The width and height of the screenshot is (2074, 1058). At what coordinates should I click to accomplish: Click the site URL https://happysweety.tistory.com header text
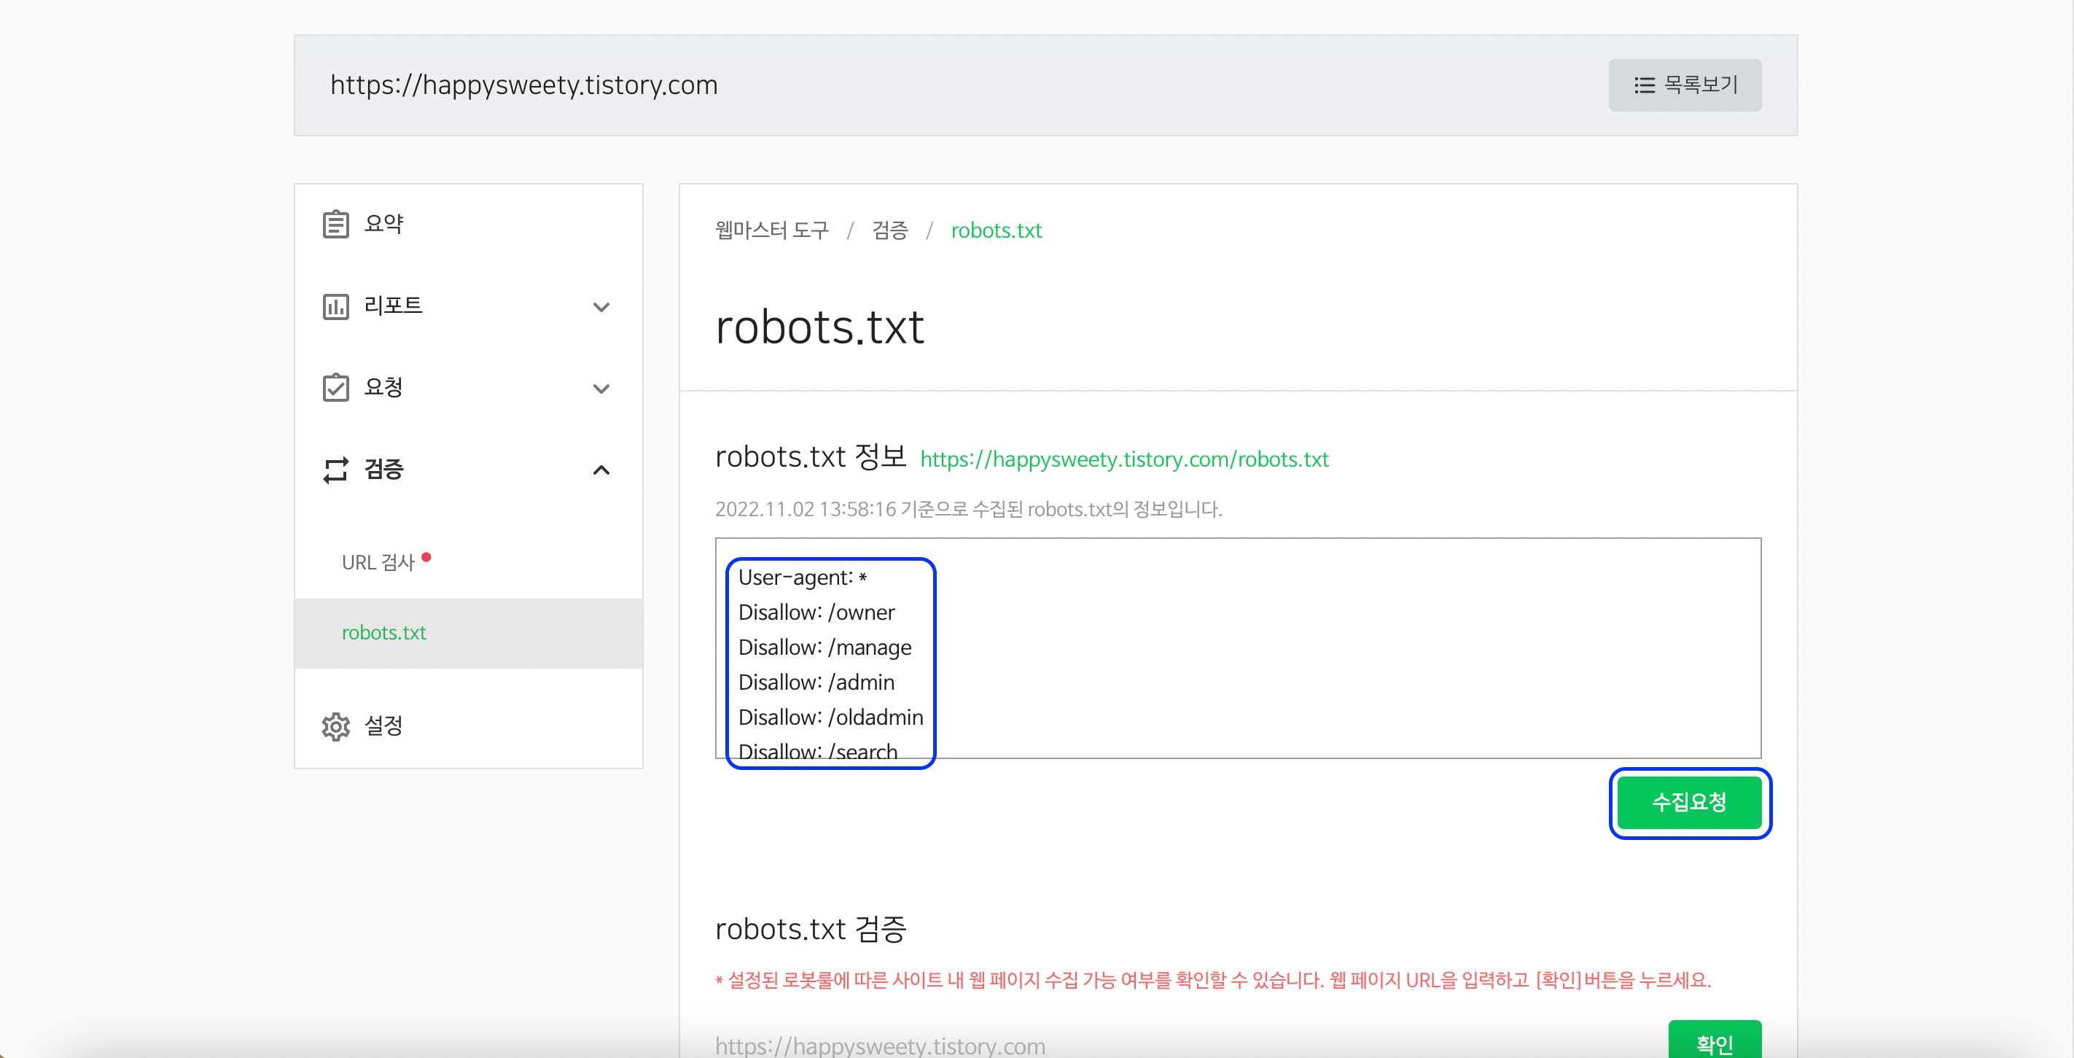click(x=523, y=85)
